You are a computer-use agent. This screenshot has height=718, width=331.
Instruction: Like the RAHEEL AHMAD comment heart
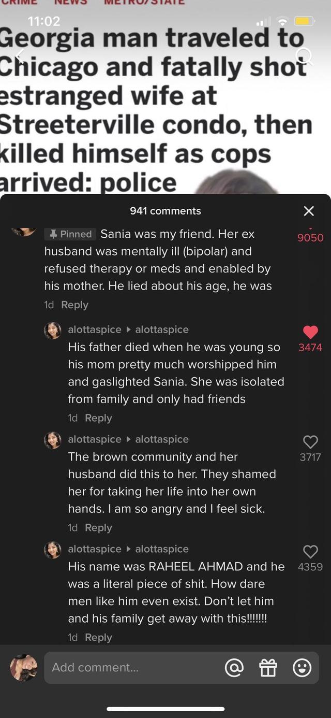tap(310, 552)
